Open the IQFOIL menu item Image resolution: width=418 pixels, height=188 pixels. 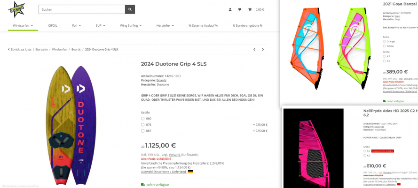tap(53, 25)
